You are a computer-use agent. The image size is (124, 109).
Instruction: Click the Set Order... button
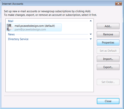pos(108,82)
